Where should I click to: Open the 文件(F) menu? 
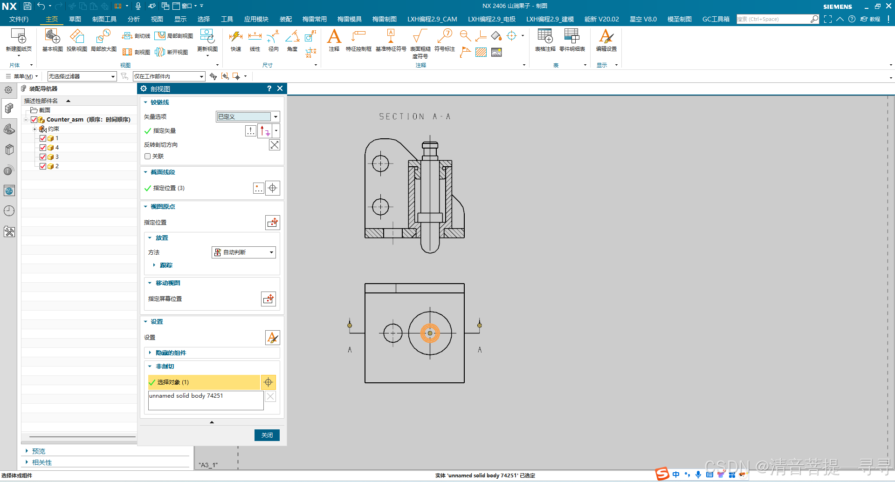[x=19, y=19]
